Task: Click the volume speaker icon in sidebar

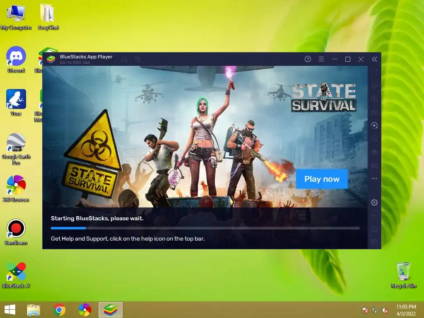Action: [374, 86]
